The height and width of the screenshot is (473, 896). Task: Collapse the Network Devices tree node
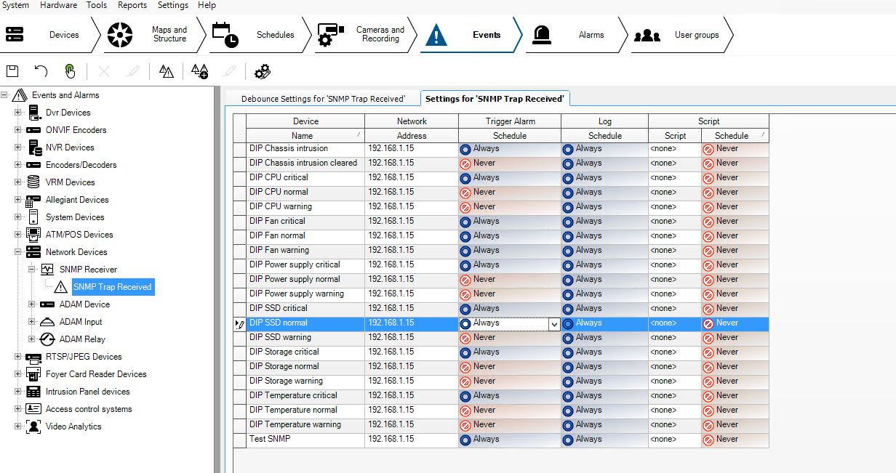click(18, 252)
